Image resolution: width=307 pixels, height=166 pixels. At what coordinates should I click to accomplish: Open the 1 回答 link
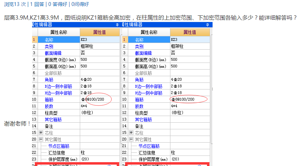(37, 4)
